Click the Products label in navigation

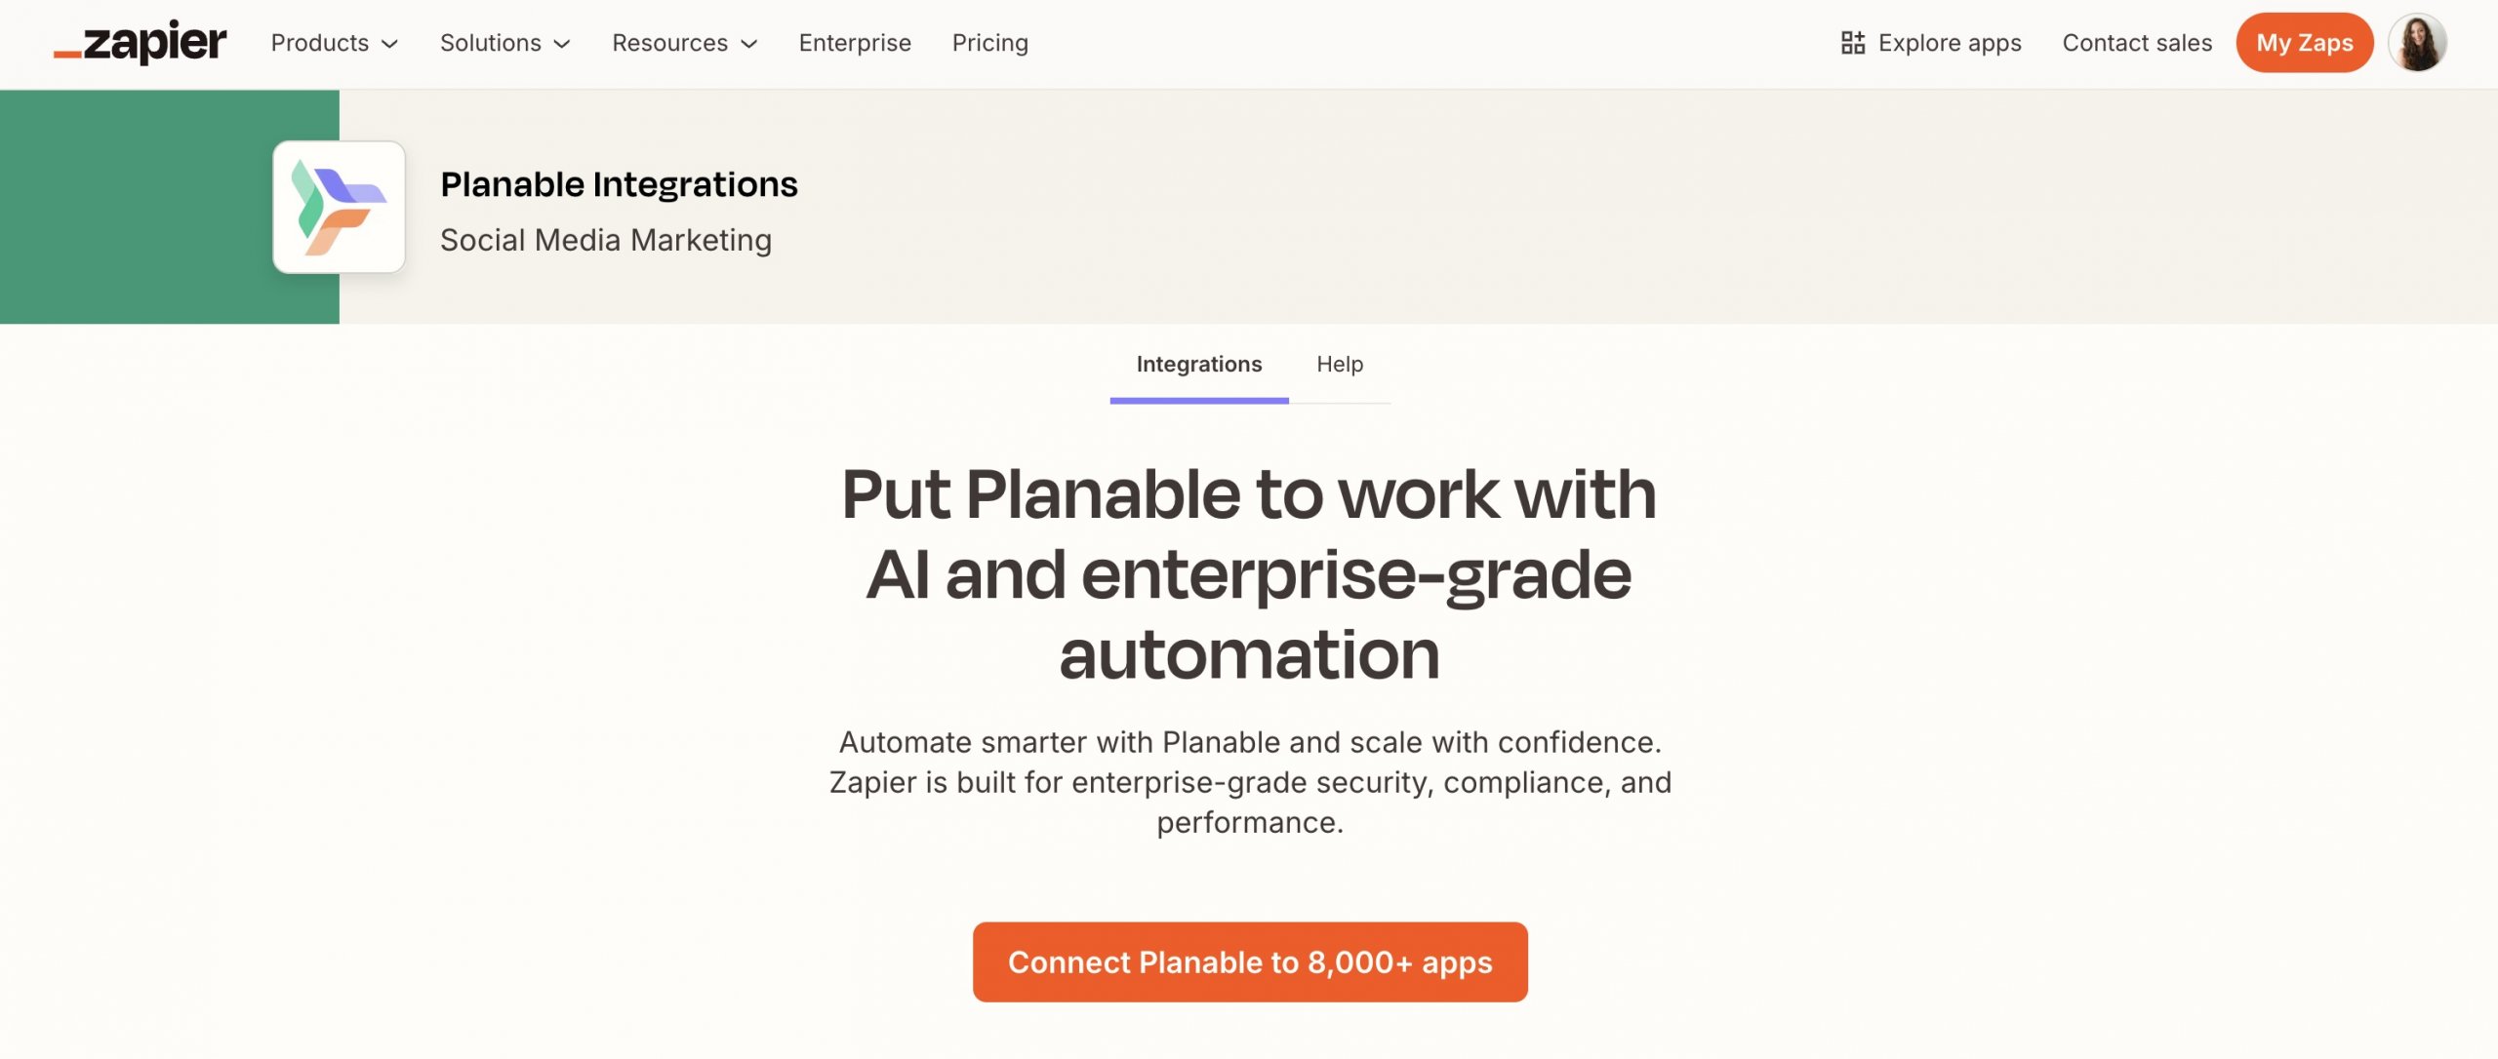(319, 43)
